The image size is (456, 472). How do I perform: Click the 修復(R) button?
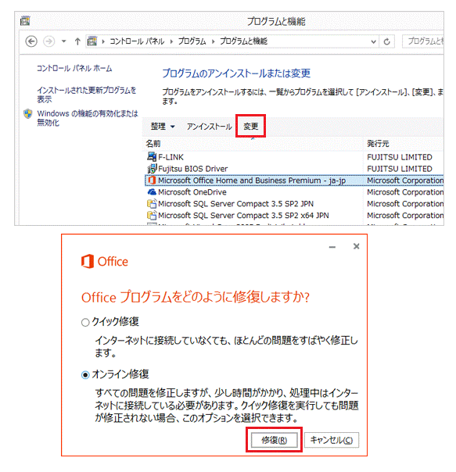coord(275,440)
